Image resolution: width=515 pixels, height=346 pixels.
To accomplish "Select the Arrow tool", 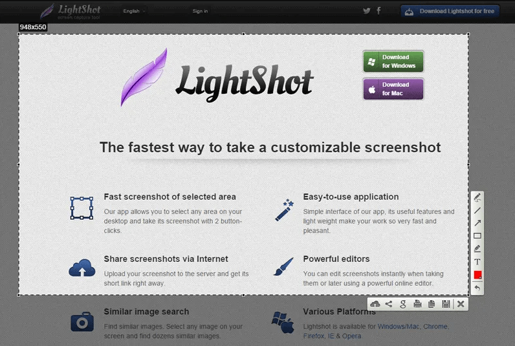I will [477, 223].
